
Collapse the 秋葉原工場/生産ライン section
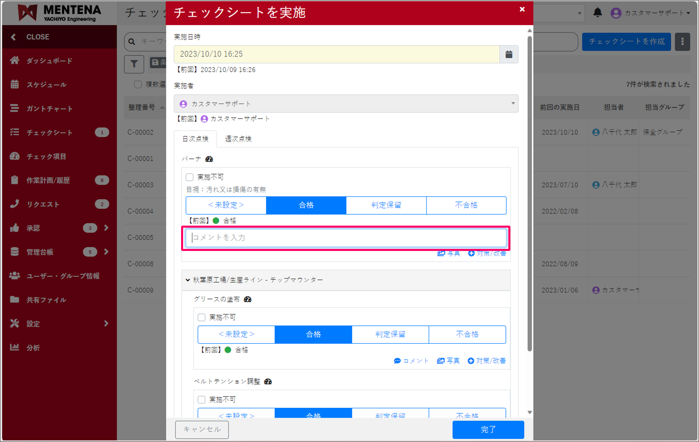(188, 280)
